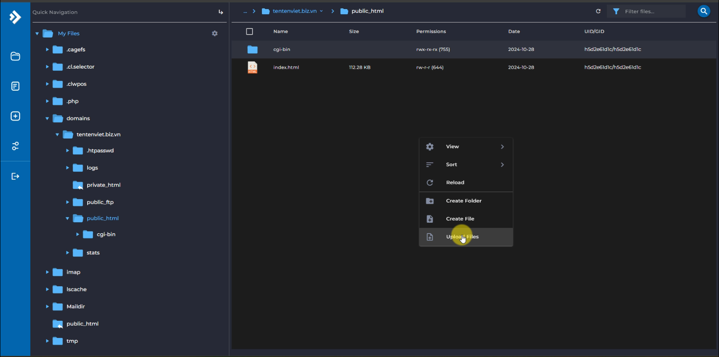Screen dimensions: 719x357
Task: Sort by the Name column header
Action: (x=281, y=32)
